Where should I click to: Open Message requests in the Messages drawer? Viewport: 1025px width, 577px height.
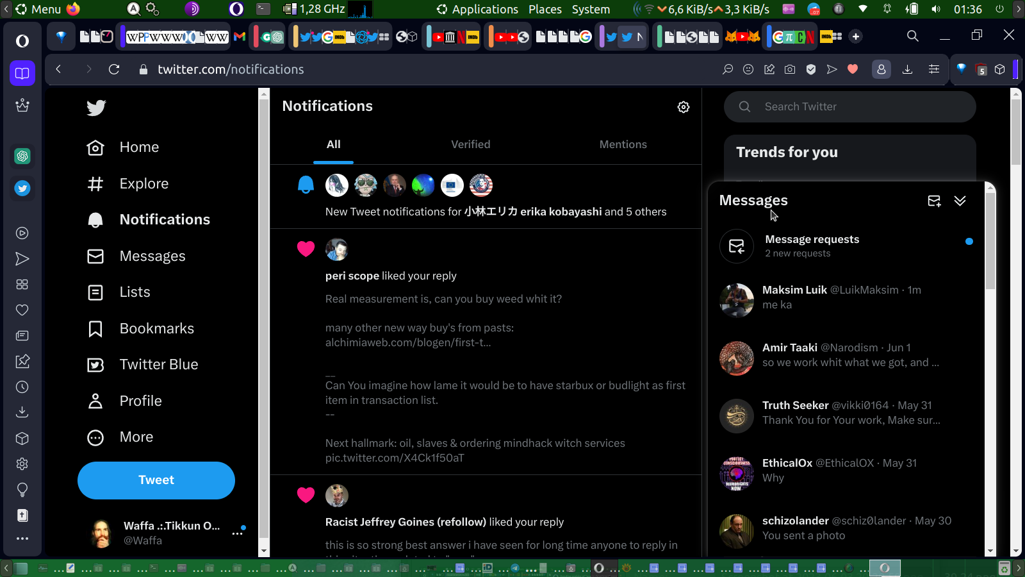(846, 246)
